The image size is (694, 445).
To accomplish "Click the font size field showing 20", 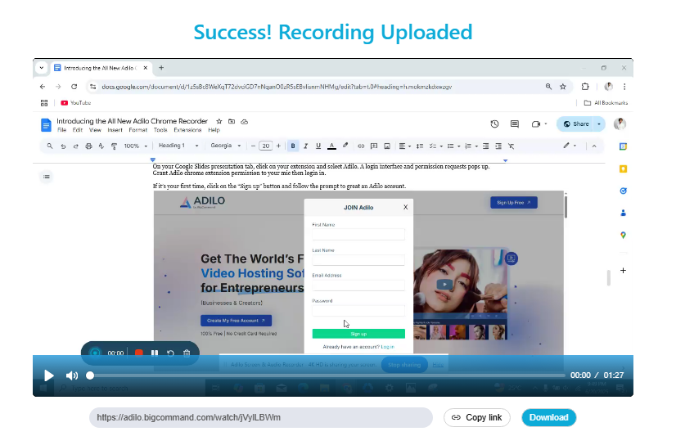I will pyautogui.click(x=265, y=146).
